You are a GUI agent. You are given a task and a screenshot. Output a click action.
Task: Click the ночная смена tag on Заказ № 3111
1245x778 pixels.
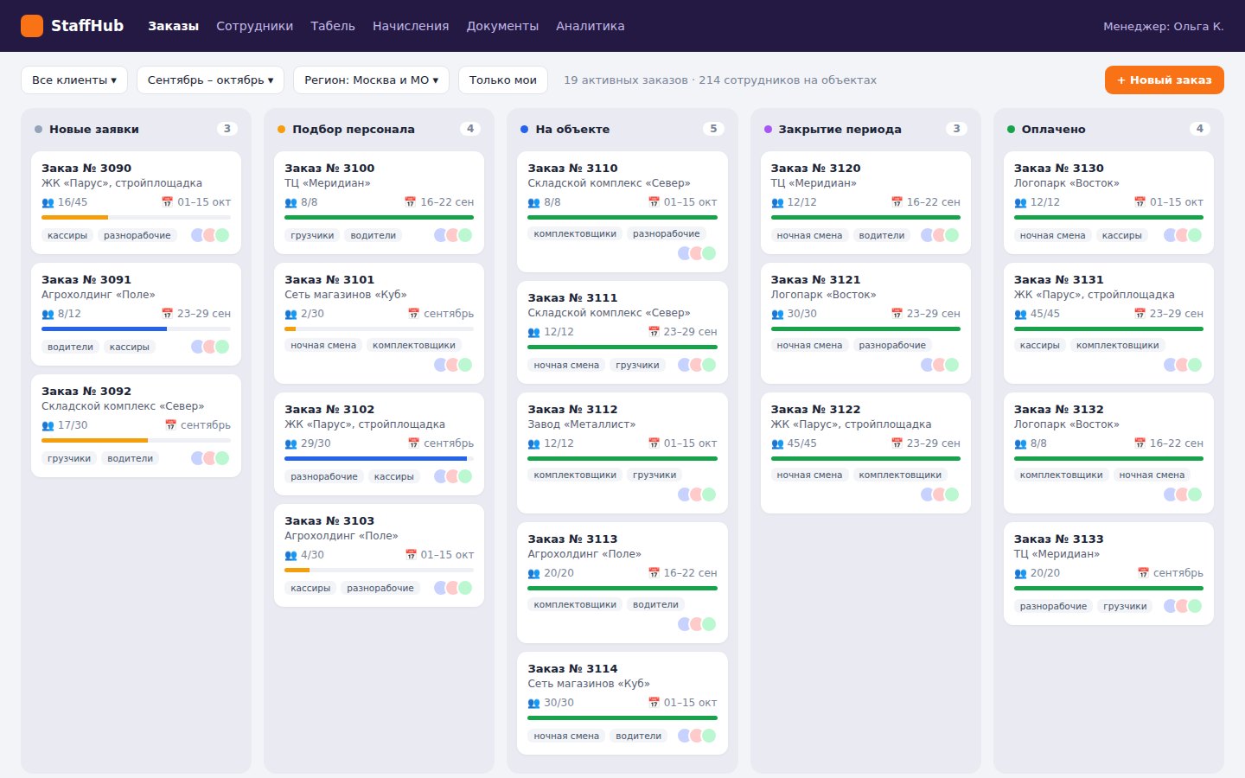click(566, 365)
